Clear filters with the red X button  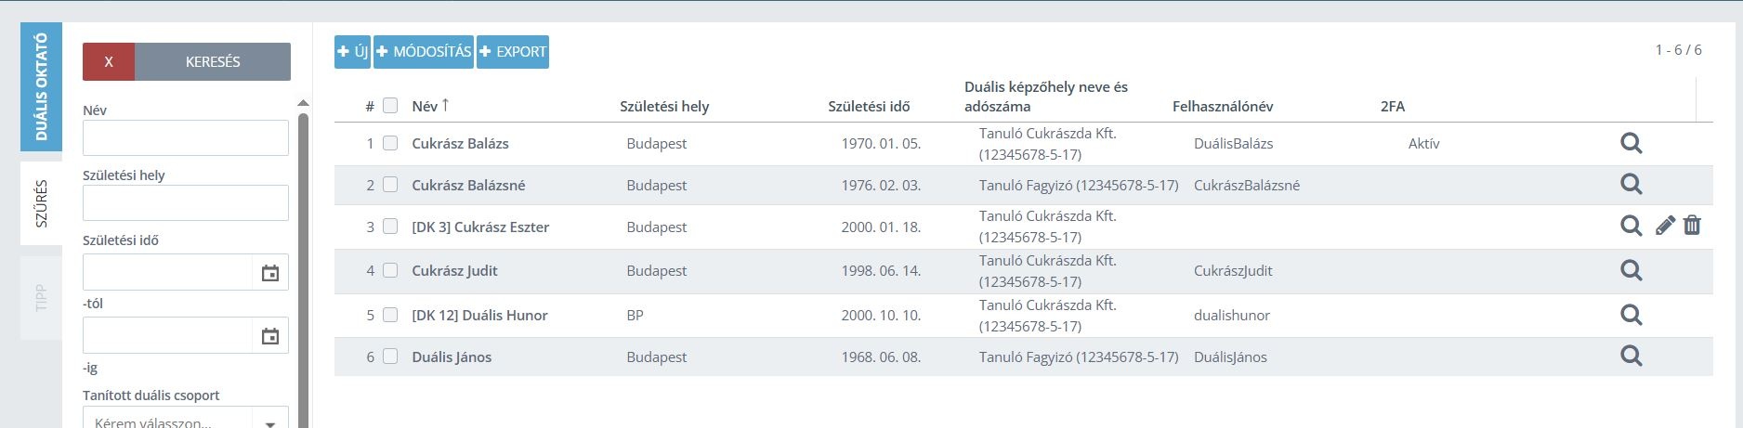tap(109, 61)
